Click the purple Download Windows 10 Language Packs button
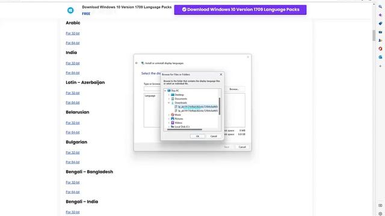 pyautogui.click(x=241, y=10)
